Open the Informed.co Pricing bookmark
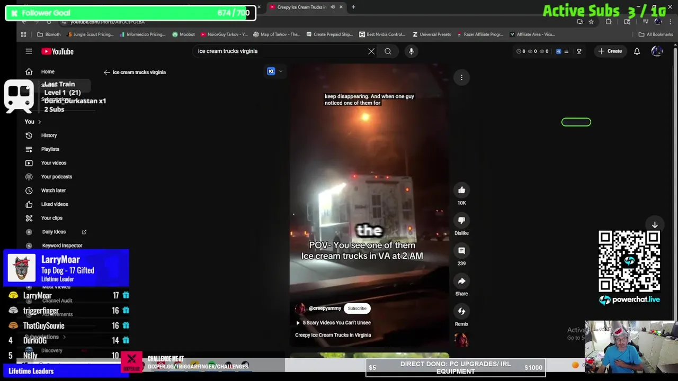This screenshot has height=381, width=678. [x=142, y=34]
